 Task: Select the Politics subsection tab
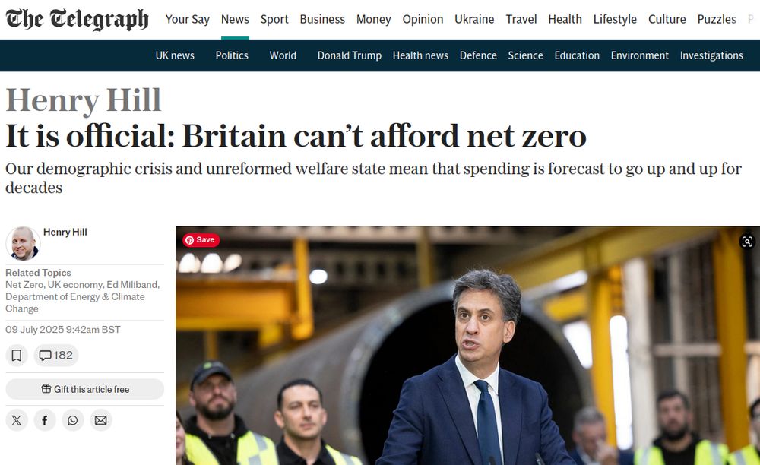(232, 55)
